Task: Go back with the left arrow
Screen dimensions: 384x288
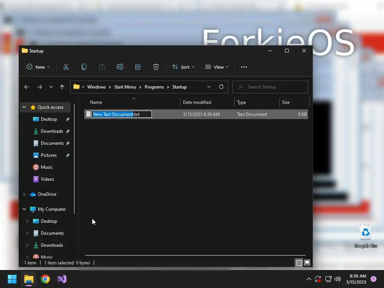Action: tap(27, 87)
